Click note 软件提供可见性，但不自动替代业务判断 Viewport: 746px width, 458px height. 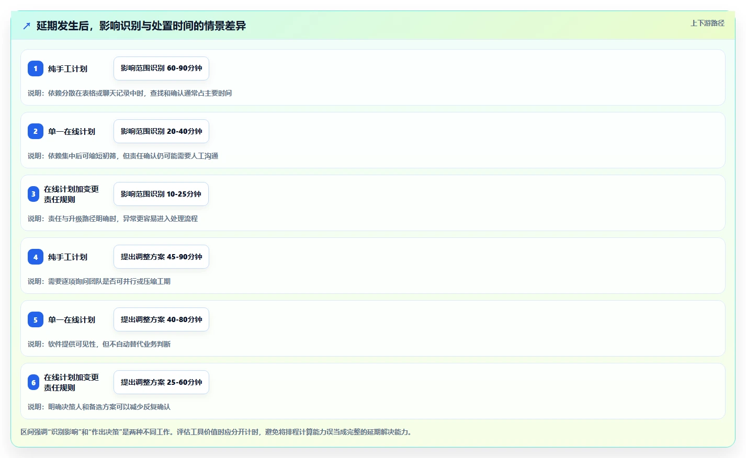(x=99, y=344)
